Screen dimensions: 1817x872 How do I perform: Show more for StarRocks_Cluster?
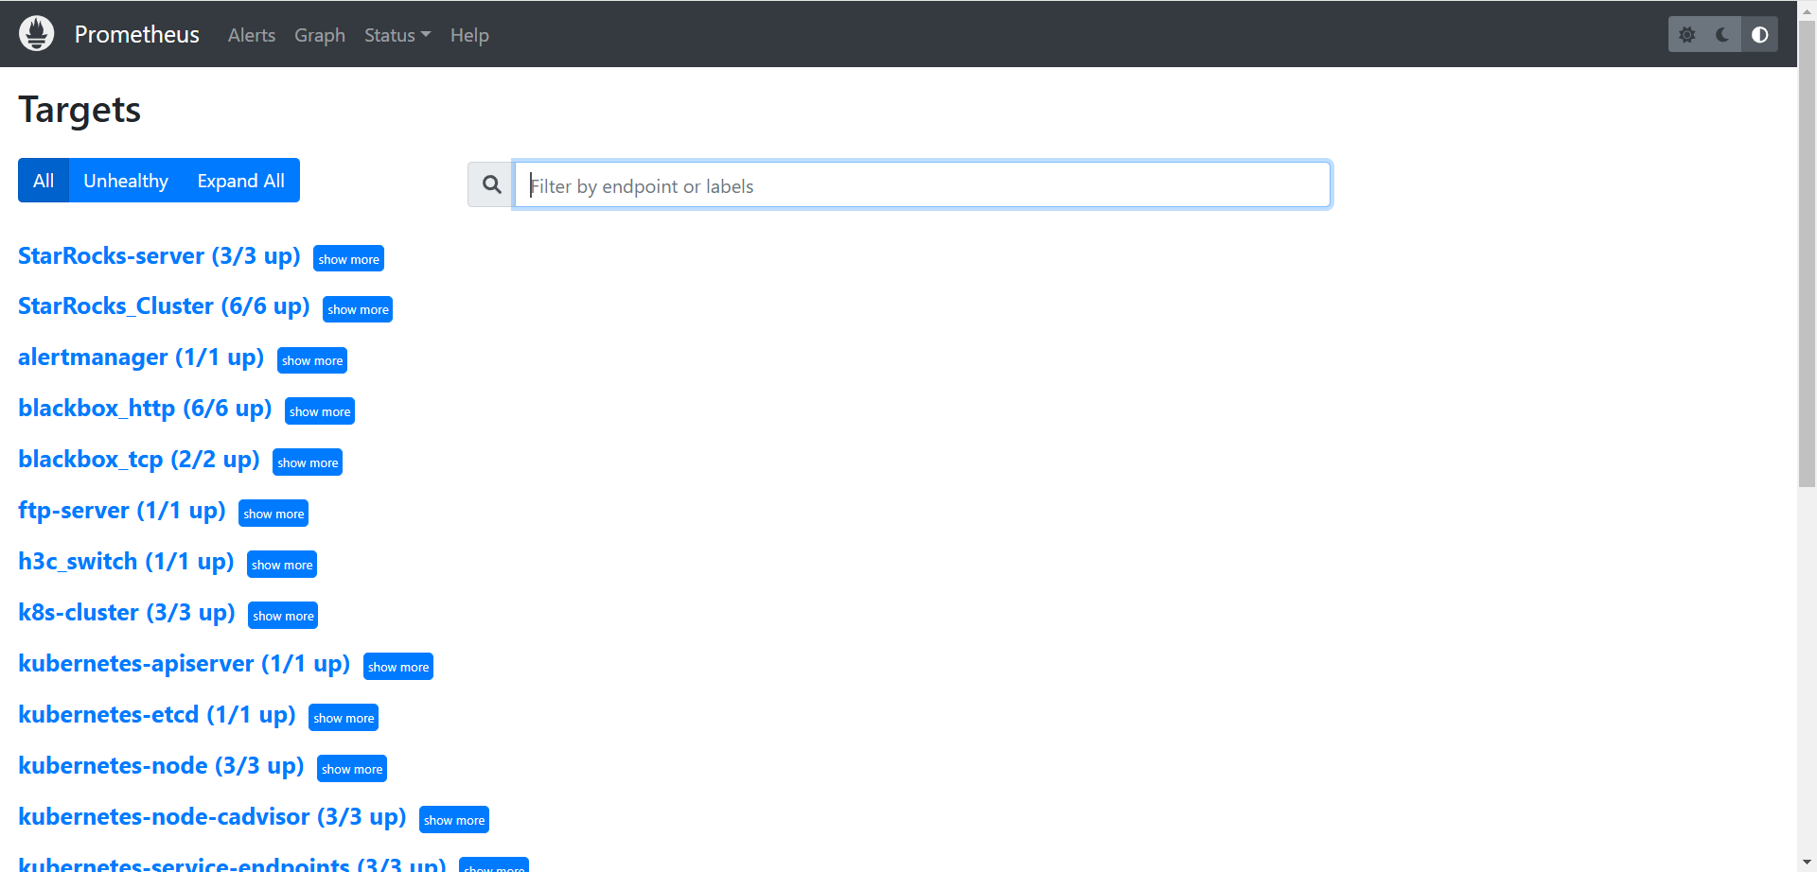[x=358, y=309]
